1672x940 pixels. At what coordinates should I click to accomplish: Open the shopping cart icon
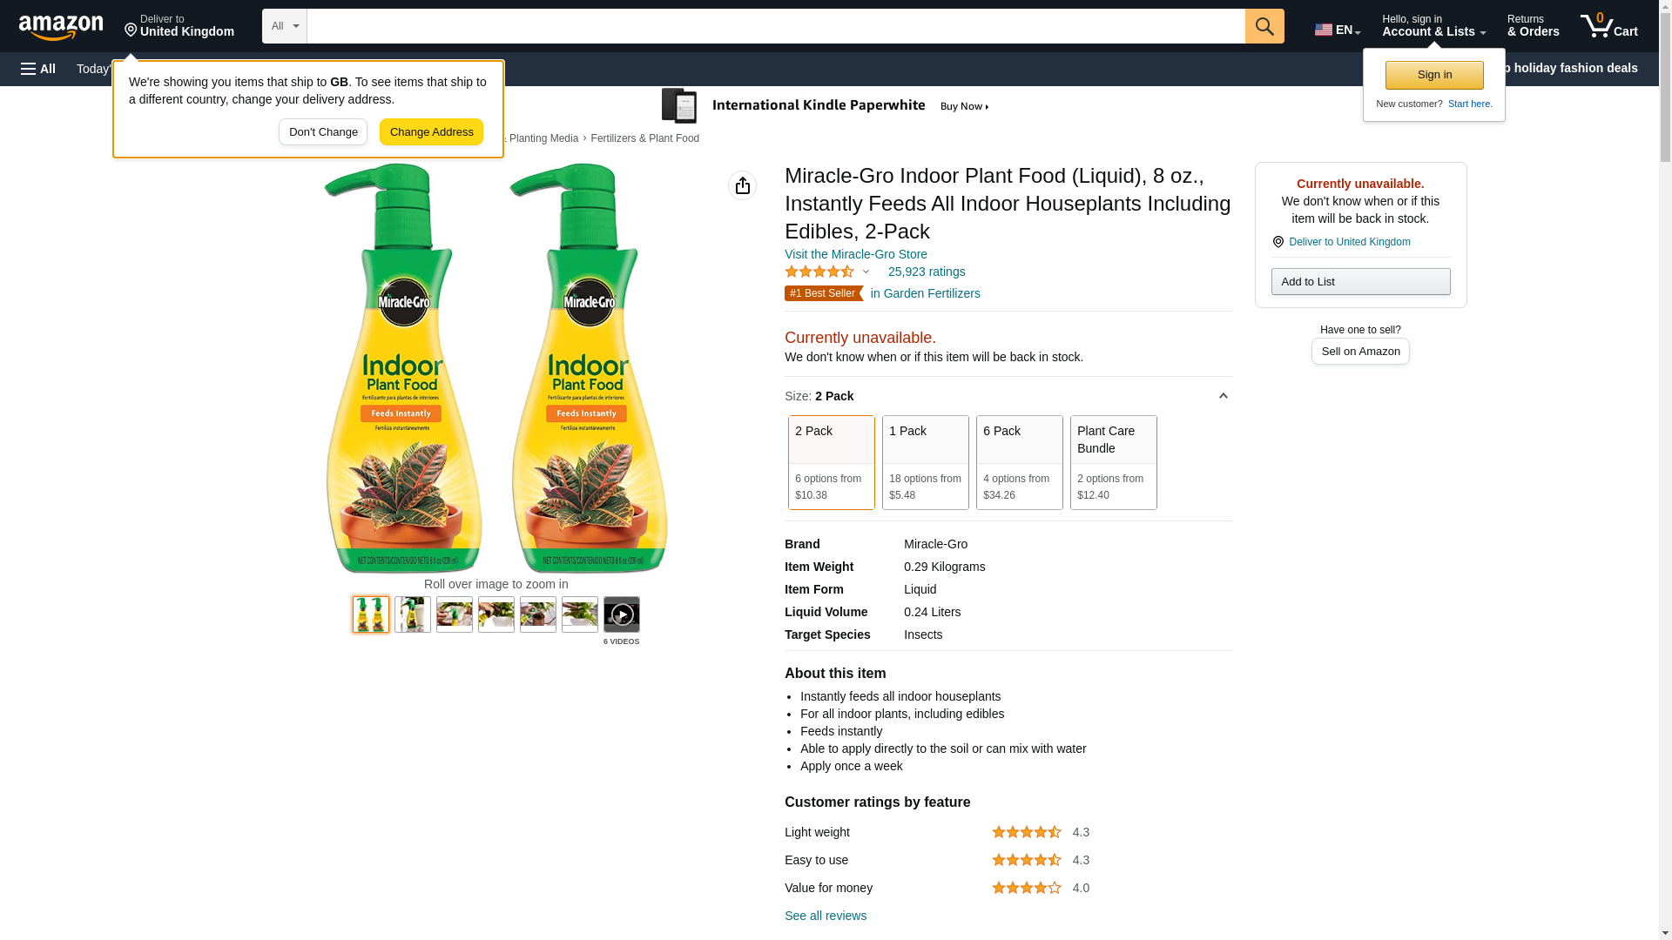click(x=1608, y=26)
